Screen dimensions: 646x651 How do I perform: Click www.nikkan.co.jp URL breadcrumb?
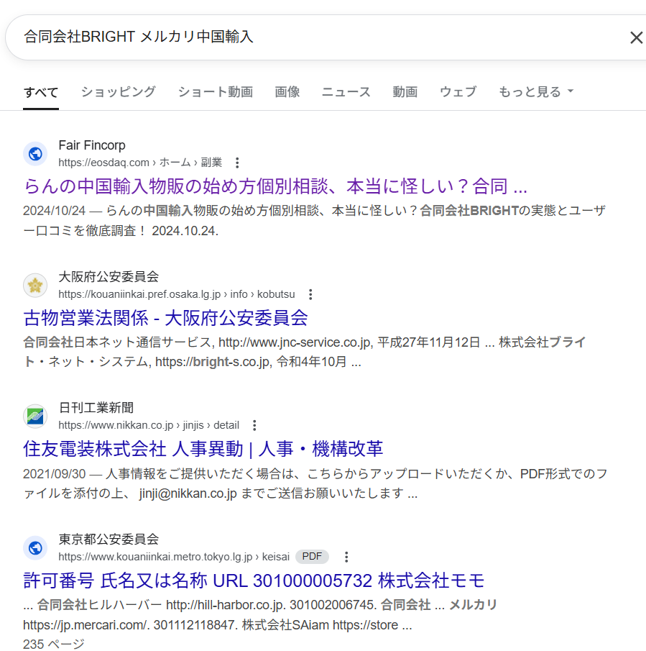tap(149, 425)
